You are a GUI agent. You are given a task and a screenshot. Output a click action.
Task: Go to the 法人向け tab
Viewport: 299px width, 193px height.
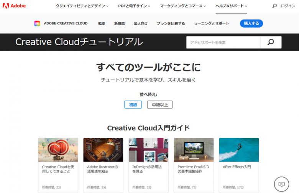coord(141,23)
